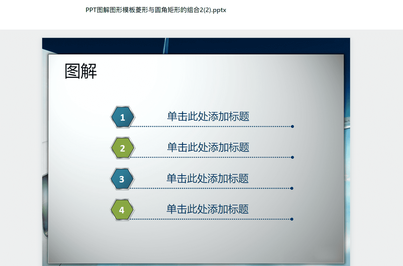The image size is (403, 266).
Task: Click the title text beside hexagon 2
Action: (208, 148)
